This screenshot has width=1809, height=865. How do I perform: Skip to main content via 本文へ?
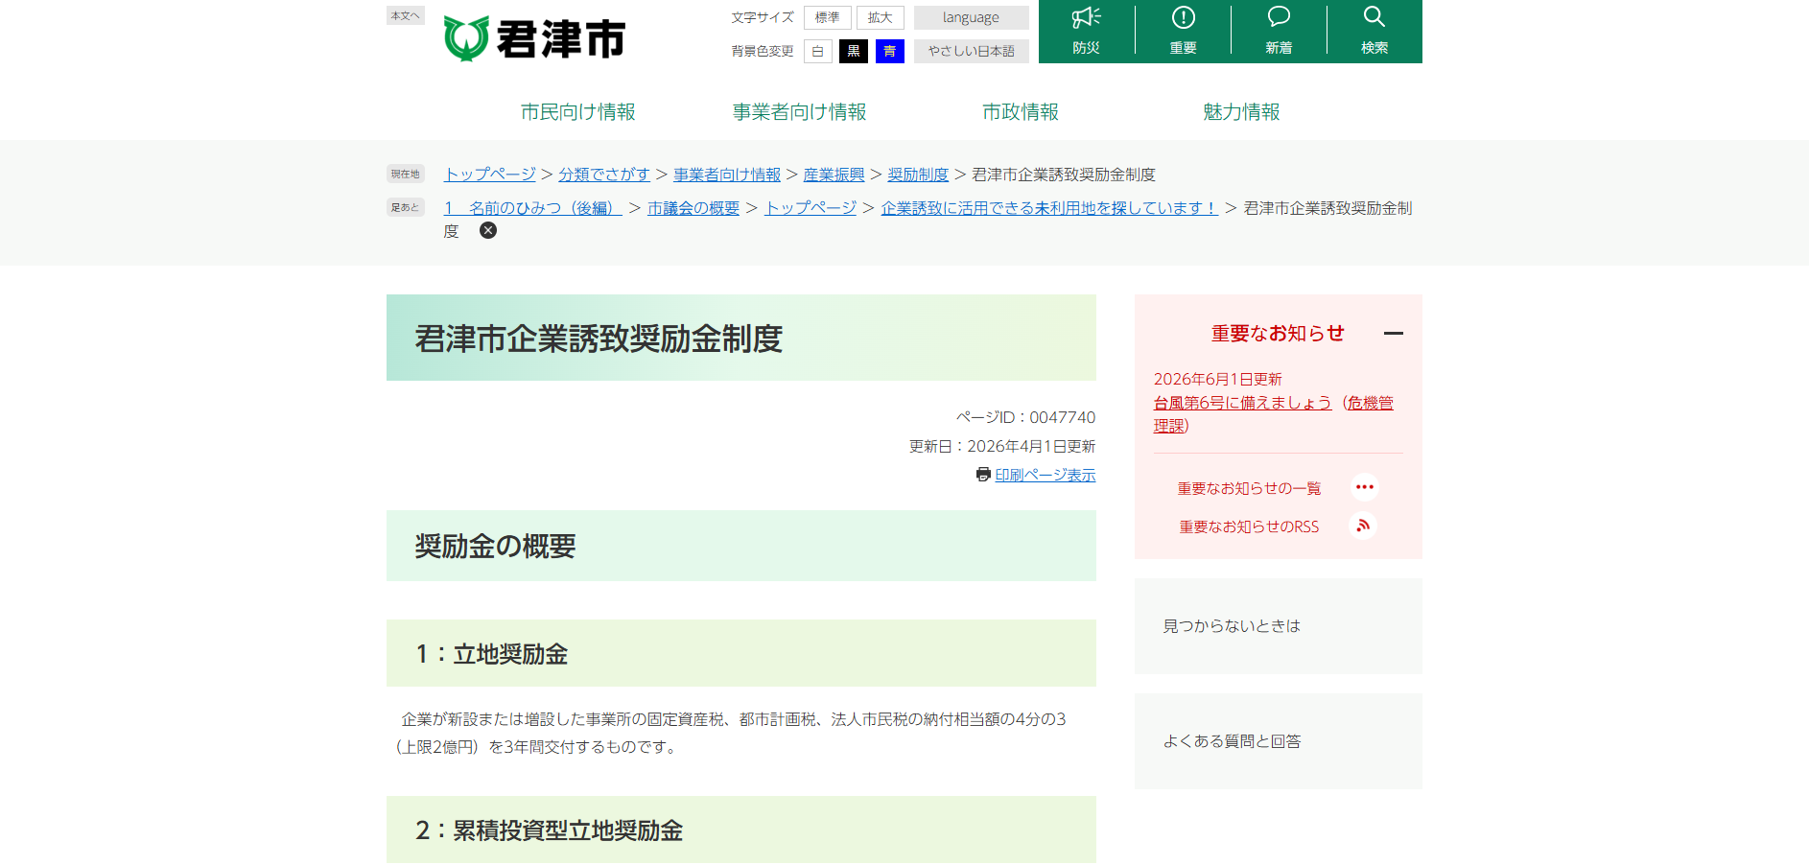coord(405,15)
